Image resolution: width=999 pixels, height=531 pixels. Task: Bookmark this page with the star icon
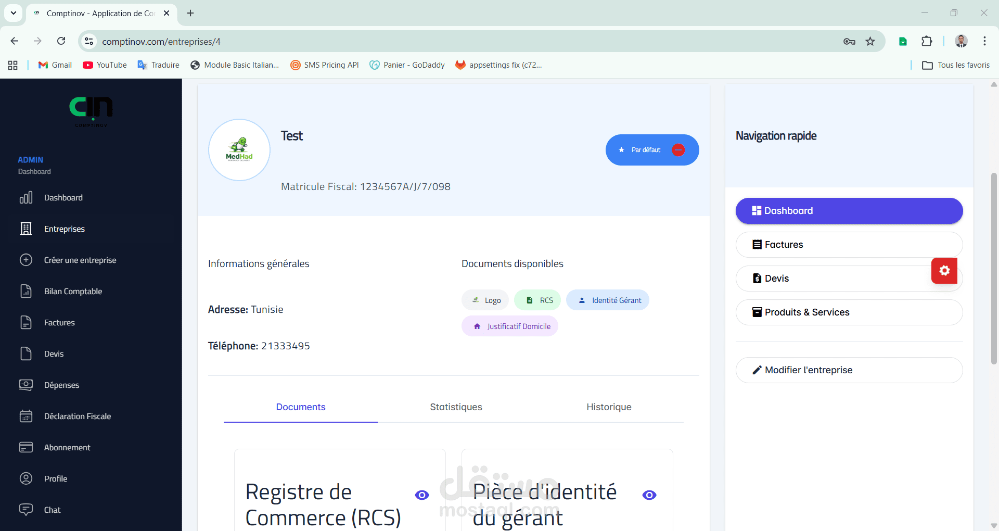point(870,41)
